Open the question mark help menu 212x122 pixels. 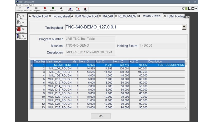(34, 5)
